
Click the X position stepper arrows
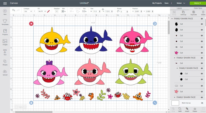141,11
